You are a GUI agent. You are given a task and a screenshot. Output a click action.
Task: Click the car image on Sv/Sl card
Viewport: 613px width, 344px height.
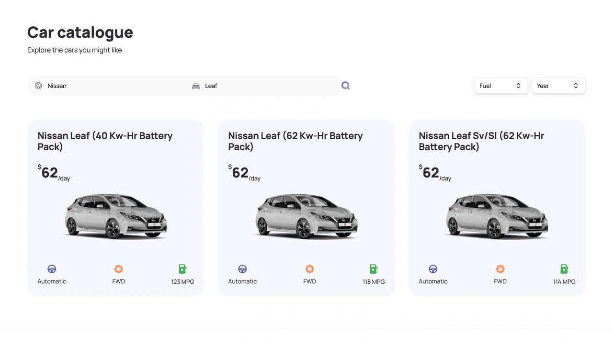[497, 216]
